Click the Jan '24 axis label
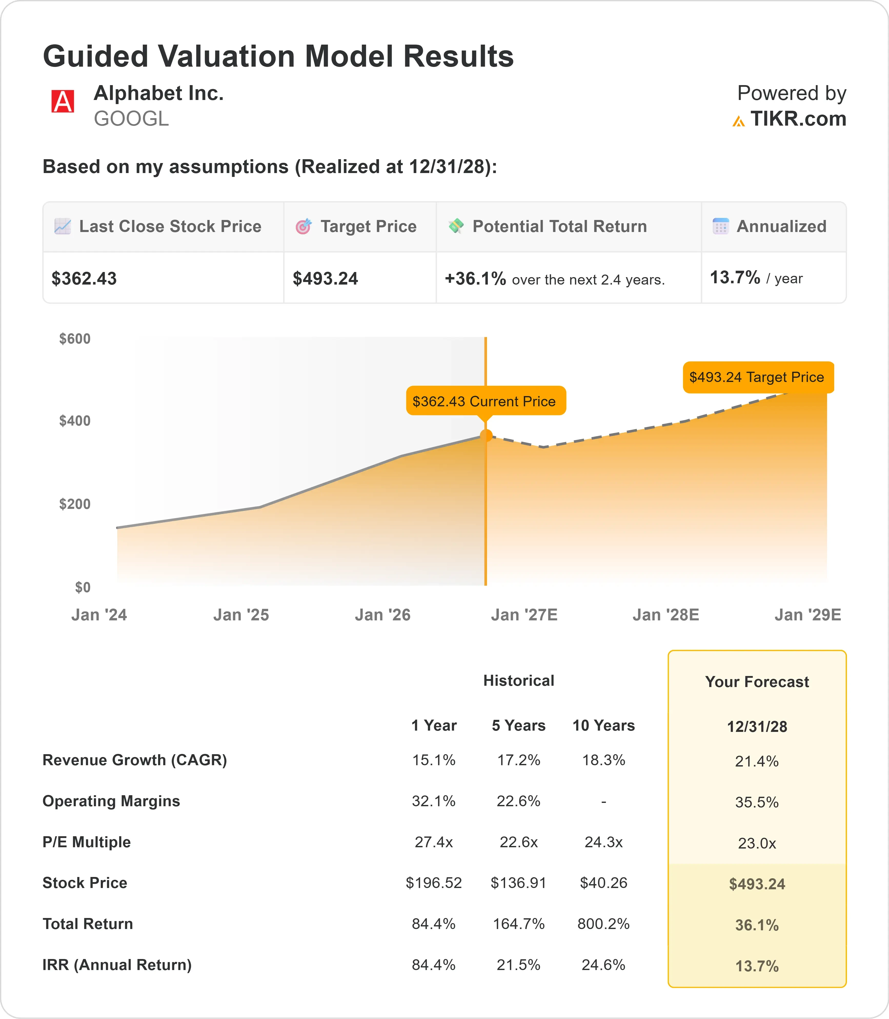 (99, 615)
